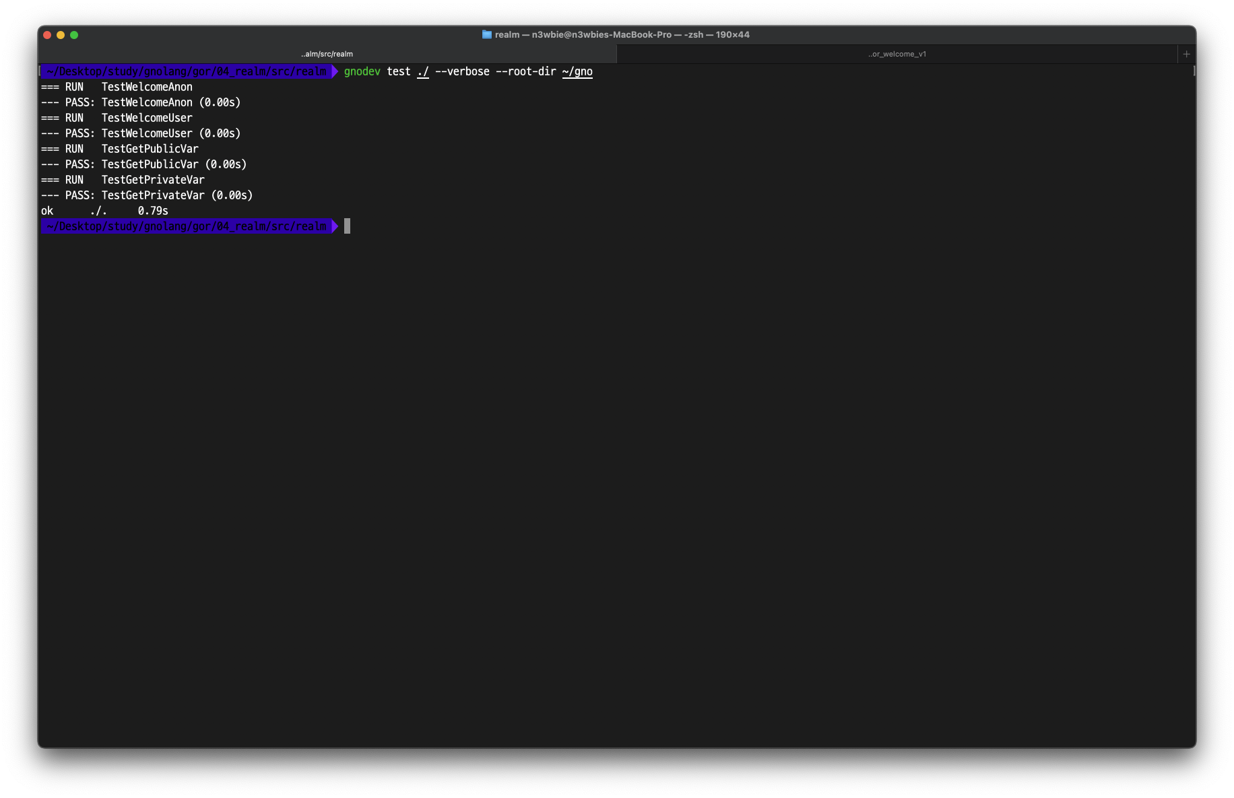The height and width of the screenshot is (798, 1234).
Task: Switch to the ..alm/src/realm tab
Action: (327, 54)
